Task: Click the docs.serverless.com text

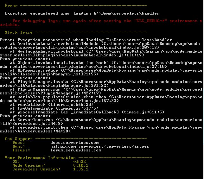Action: pos(74,143)
